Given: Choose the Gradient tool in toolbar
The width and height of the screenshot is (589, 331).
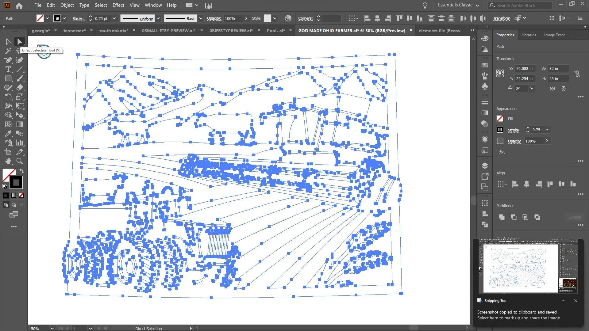Looking at the screenshot, I should pyautogui.click(x=20, y=124).
